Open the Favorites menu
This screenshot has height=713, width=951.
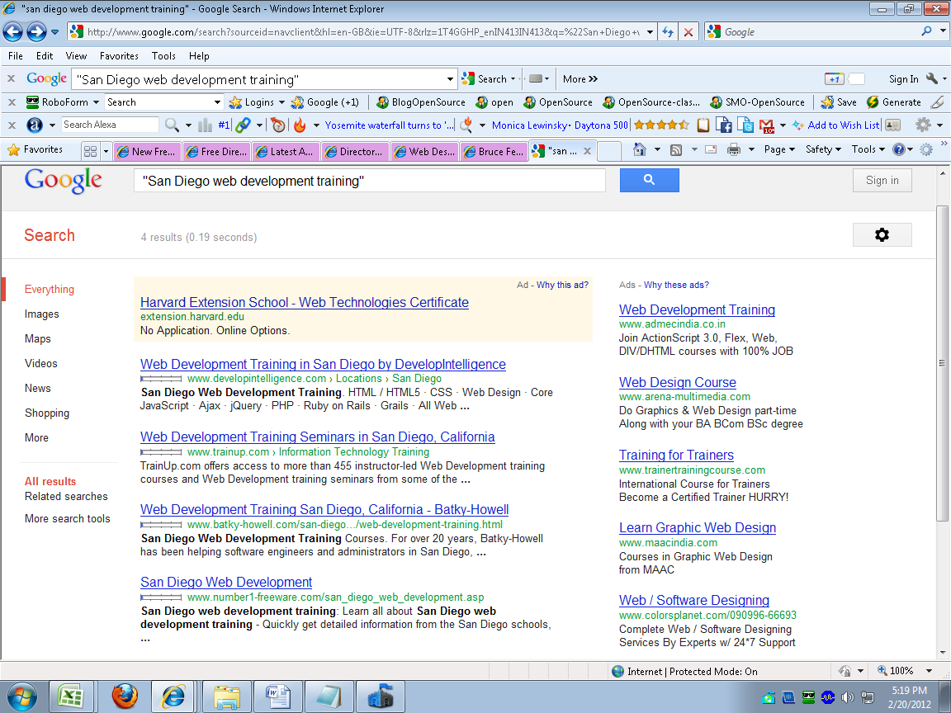coord(119,55)
